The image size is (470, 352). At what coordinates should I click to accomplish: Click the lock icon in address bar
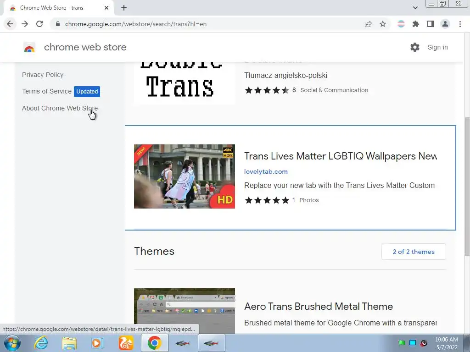coord(58,24)
